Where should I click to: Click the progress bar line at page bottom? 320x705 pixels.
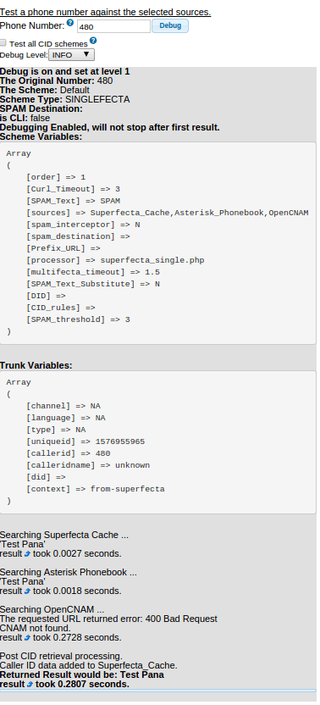click(x=158, y=690)
